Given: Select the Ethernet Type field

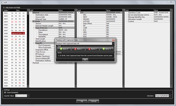Looking at the screenshot, I should coord(41,19).
